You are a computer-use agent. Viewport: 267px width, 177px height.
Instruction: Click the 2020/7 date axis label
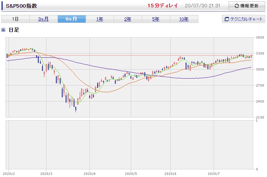coord(214,174)
